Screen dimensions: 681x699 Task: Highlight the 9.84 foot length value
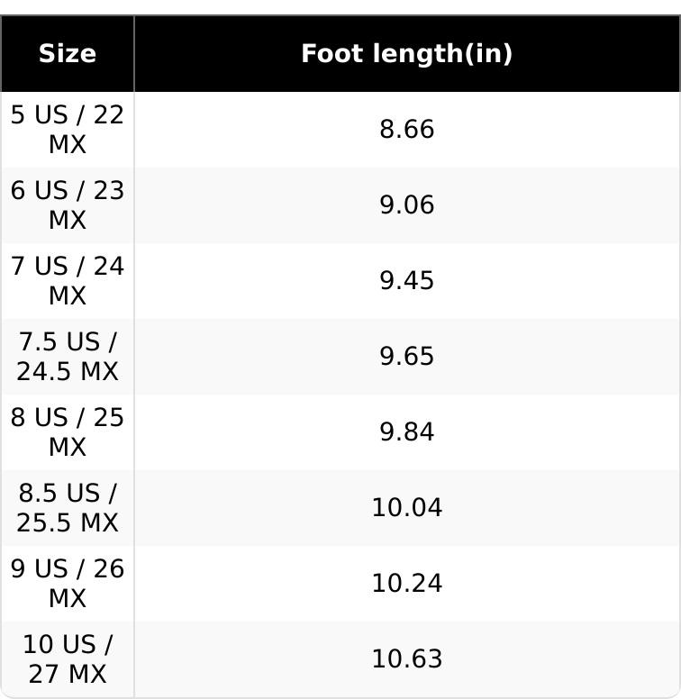coord(406,432)
